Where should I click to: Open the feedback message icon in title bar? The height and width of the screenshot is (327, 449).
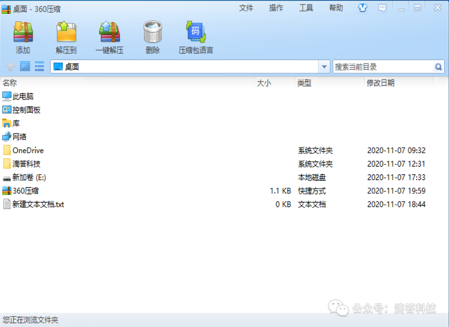click(382, 8)
